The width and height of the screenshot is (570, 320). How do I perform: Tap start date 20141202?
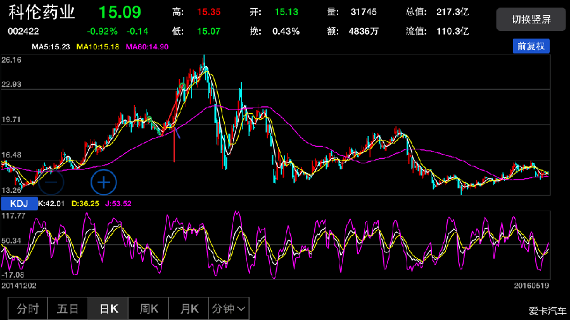[19, 286]
